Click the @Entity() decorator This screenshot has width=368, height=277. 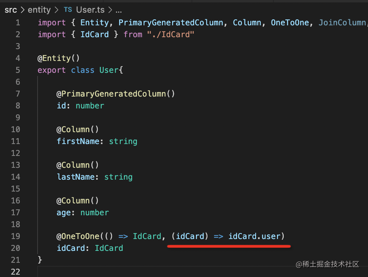59,58
